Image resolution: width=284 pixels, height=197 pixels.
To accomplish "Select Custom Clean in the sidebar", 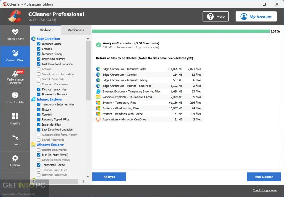I will pos(15,57).
